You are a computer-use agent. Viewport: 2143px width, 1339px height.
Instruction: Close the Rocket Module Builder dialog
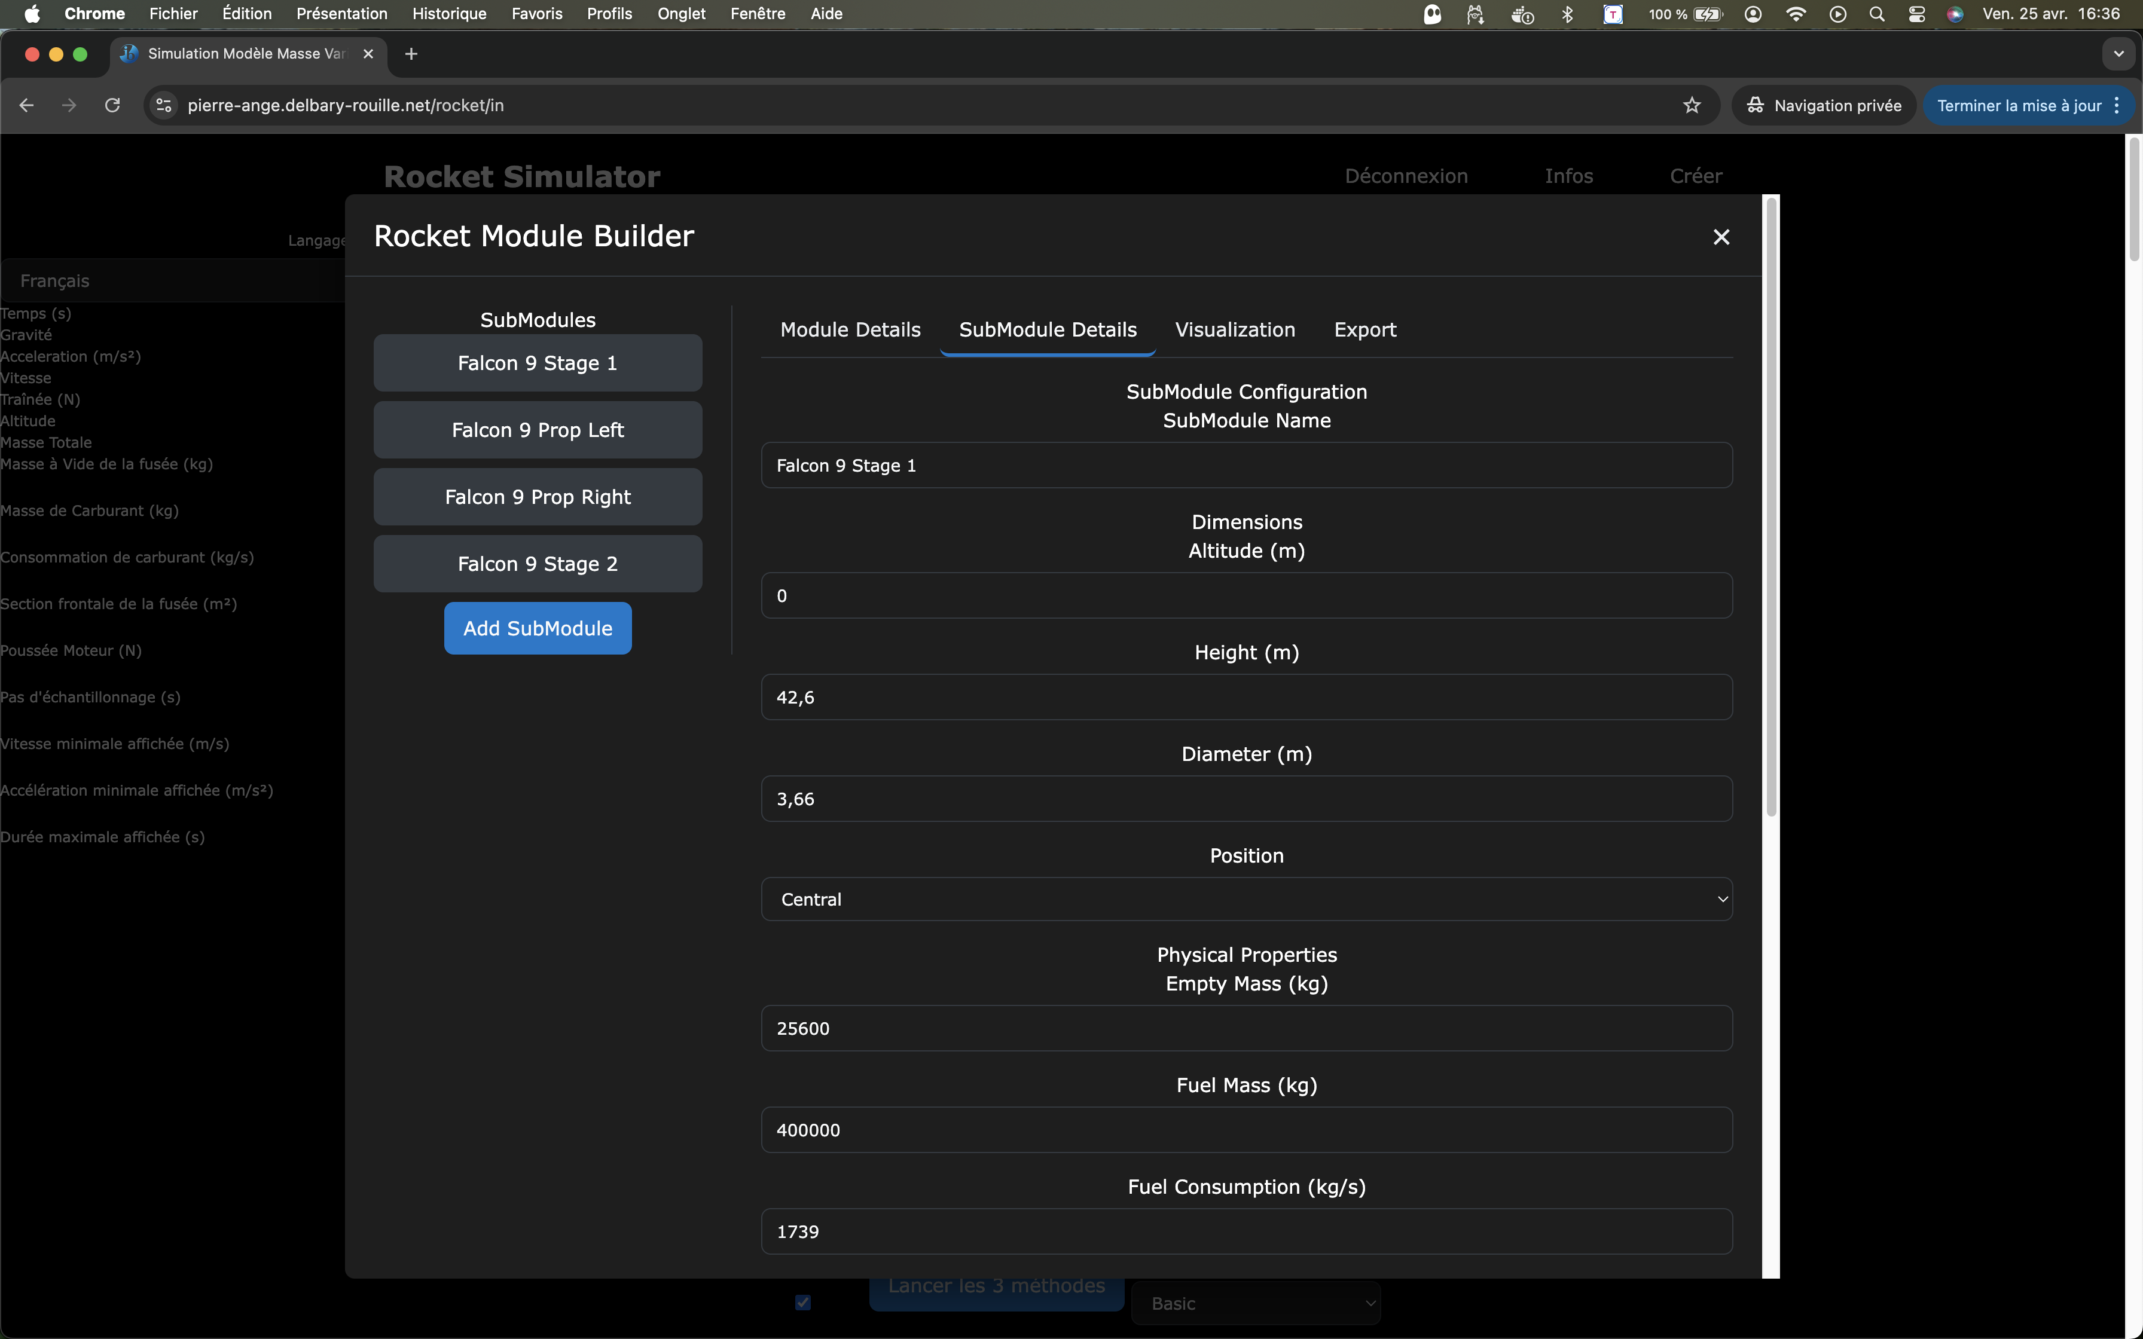(x=1721, y=237)
